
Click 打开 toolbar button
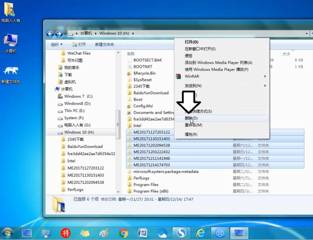(x=79, y=44)
